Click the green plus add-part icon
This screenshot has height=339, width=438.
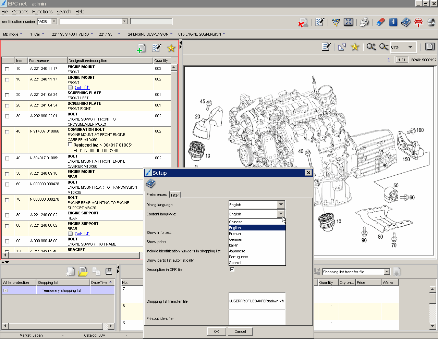pos(141,48)
